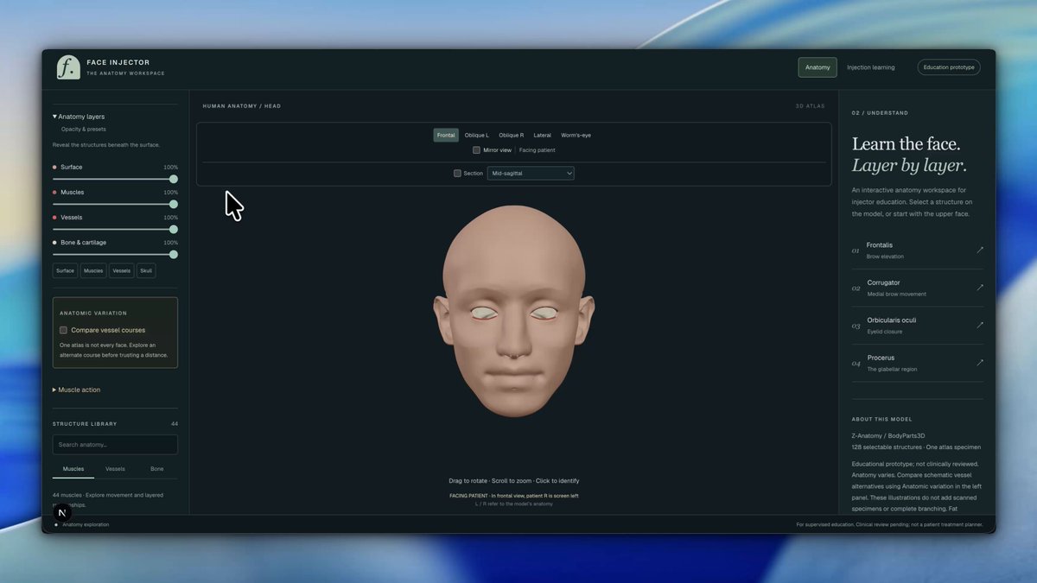Click the Face Injector logo icon
Image resolution: width=1037 pixels, height=583 pixels.
click(x=68, y=67)
